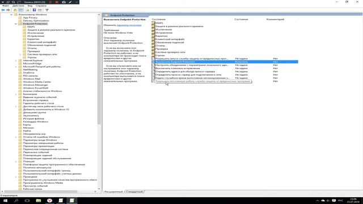Expand Microsoft Passport для работы node
Viewport: 363px width, 204px height.
pos(16,67)
